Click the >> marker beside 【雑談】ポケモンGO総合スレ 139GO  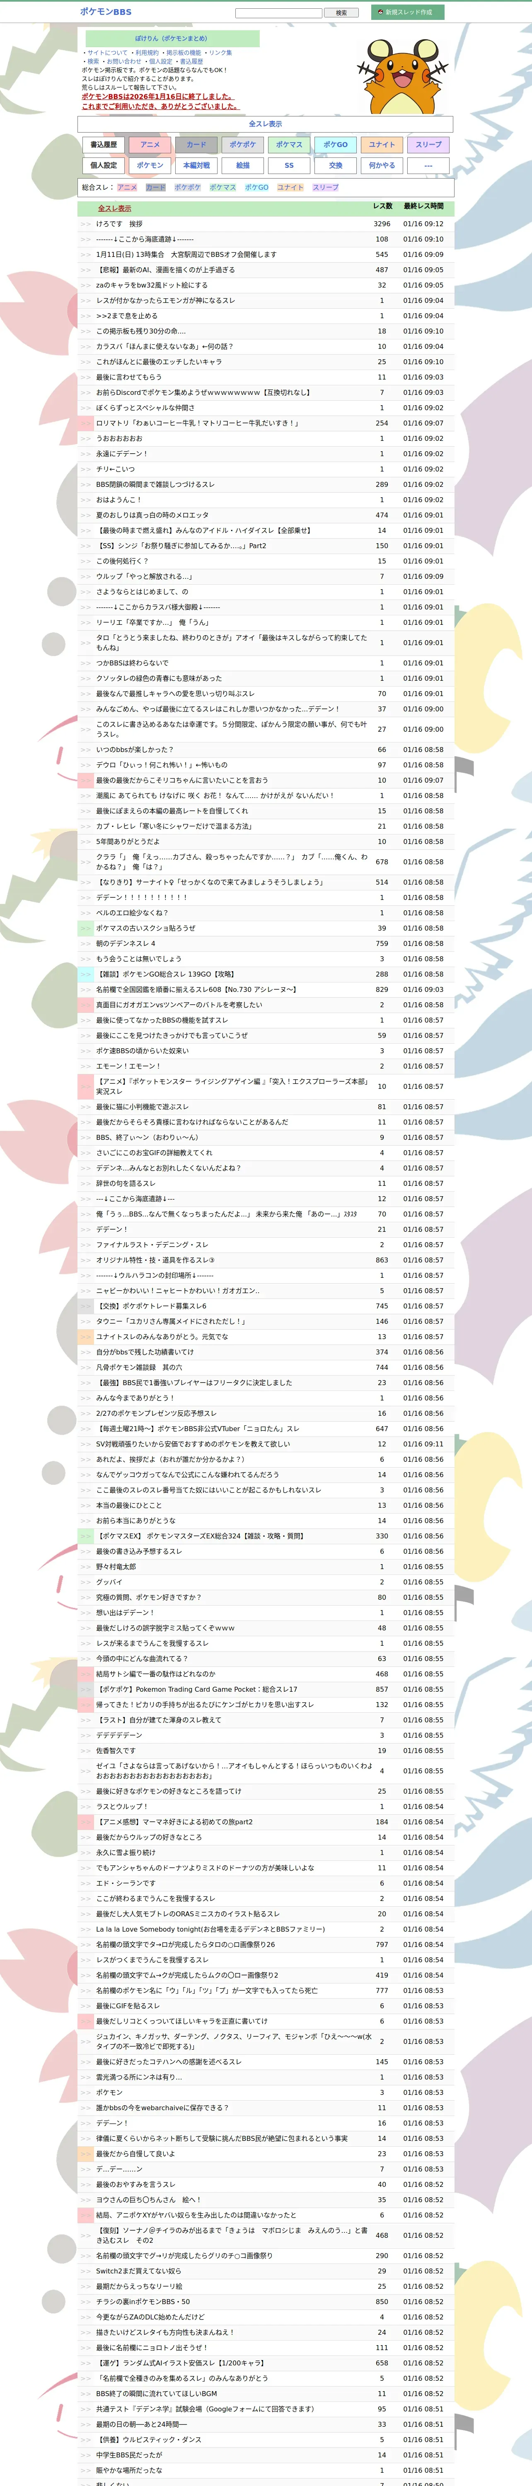[86, 975]
